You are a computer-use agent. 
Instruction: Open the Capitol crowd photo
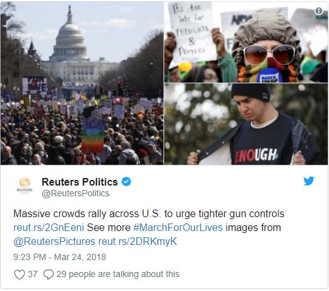82,83
